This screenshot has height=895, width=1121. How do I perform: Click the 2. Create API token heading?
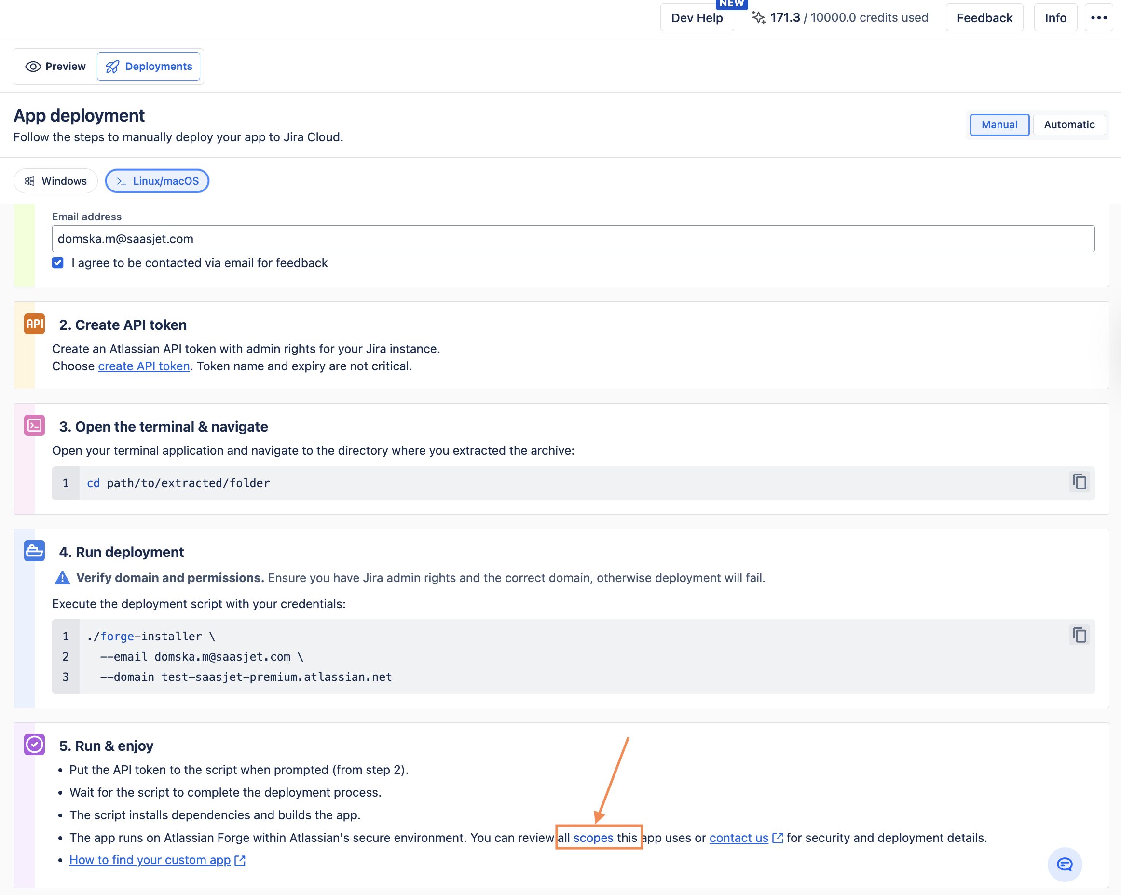123,325
